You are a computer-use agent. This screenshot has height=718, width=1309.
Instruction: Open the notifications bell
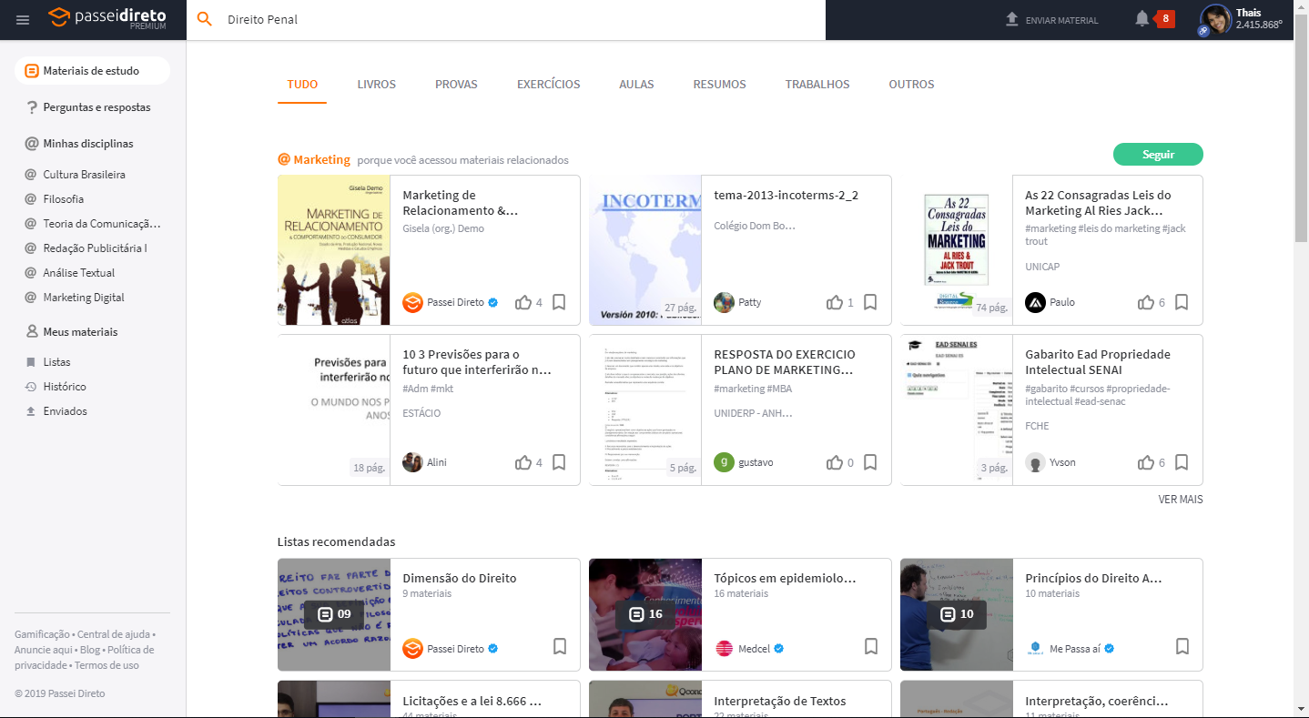(x=1142, y=19)
